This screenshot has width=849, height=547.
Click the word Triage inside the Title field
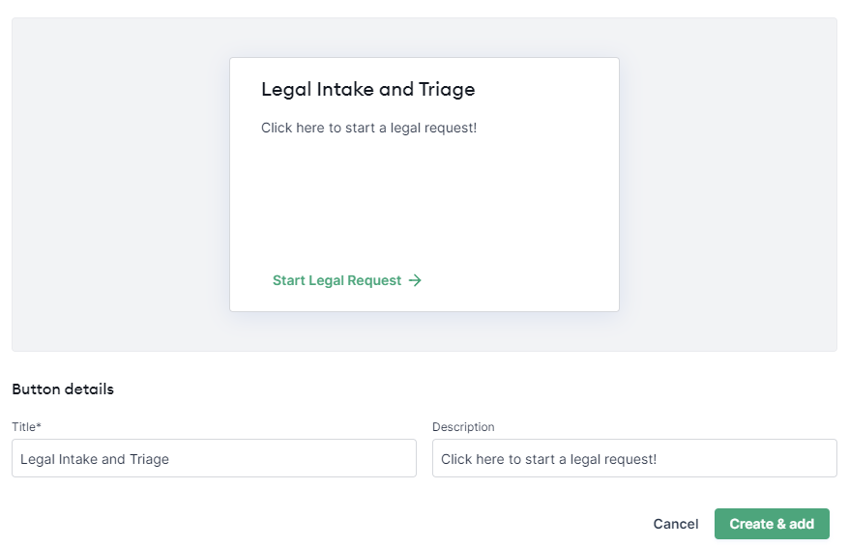click(x=149, y=459)
